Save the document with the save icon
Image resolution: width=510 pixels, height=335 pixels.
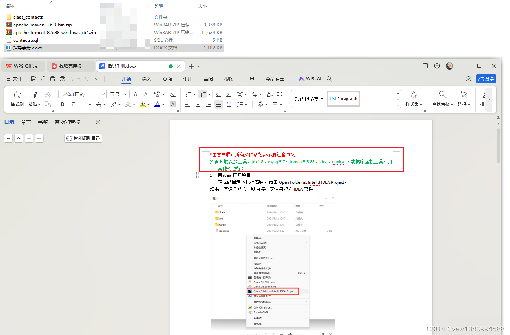(x=34, y=79)
